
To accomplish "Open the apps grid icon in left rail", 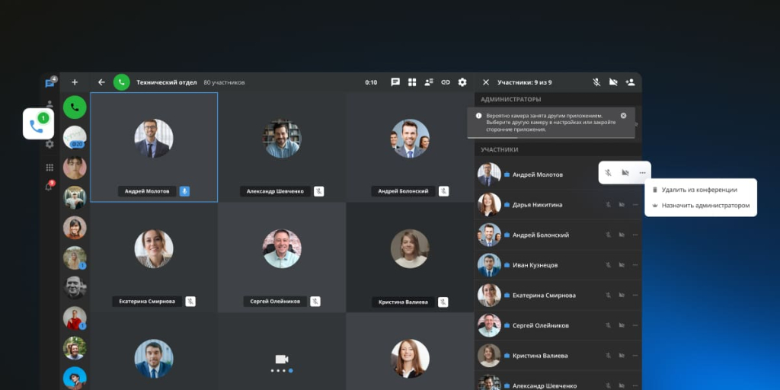I will pyautogui.click(x=50, y=167).
